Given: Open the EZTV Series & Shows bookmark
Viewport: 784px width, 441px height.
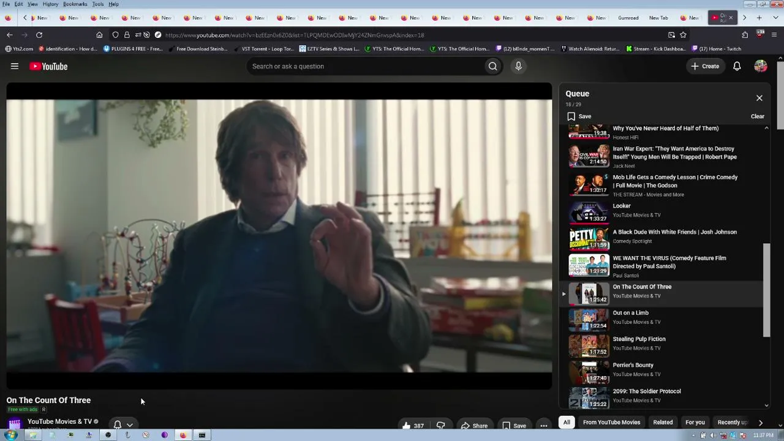Looking at the screenshot, I should coord(330,49).
